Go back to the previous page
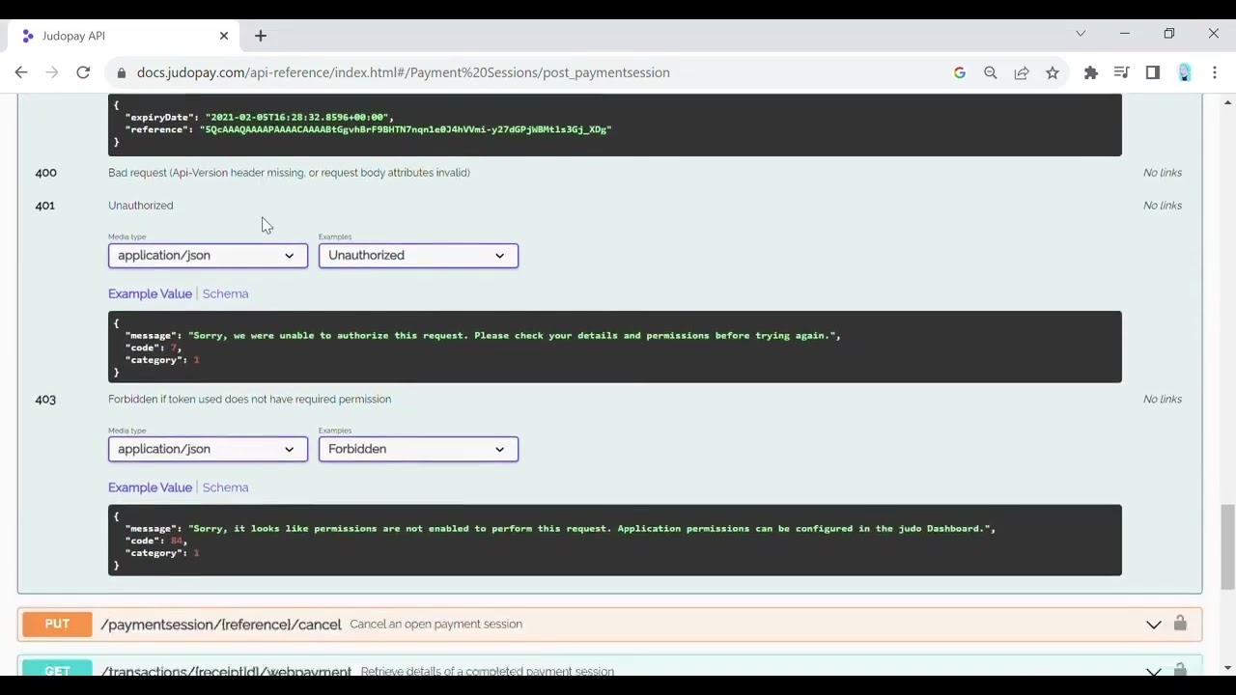 pyautogui.click(x=21, y=72)
